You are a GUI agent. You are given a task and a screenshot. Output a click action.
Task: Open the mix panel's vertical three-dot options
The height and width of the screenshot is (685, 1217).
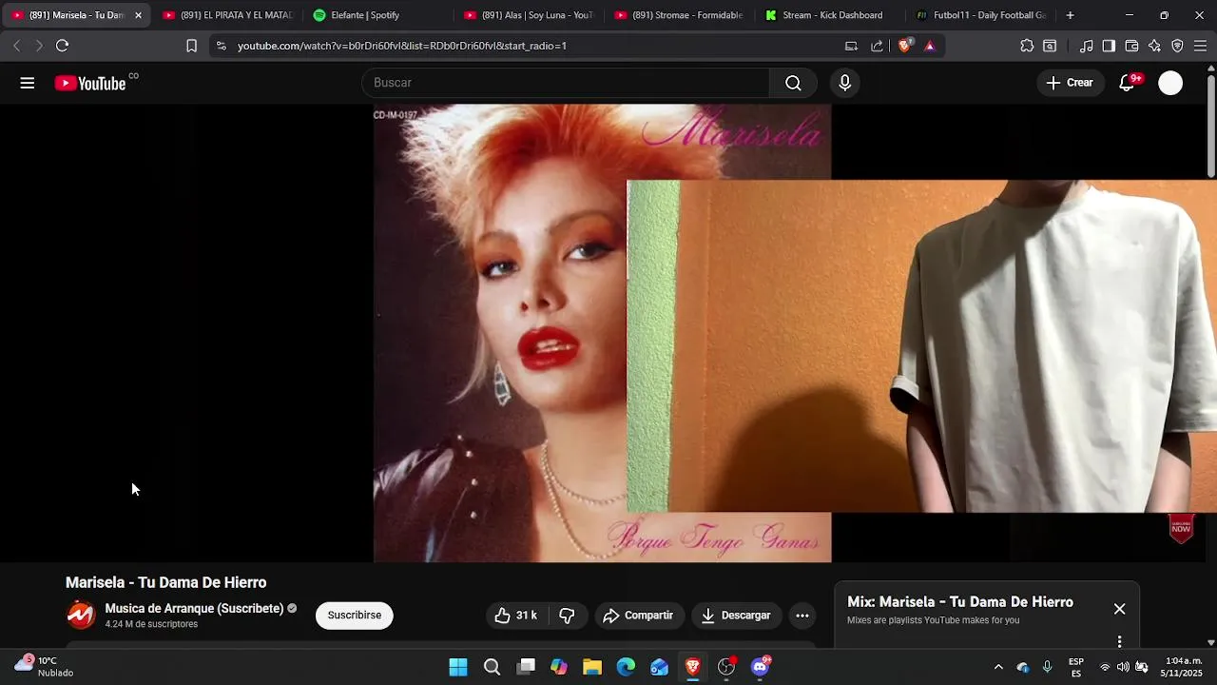pyautogui.click(x=1119, y=641)
